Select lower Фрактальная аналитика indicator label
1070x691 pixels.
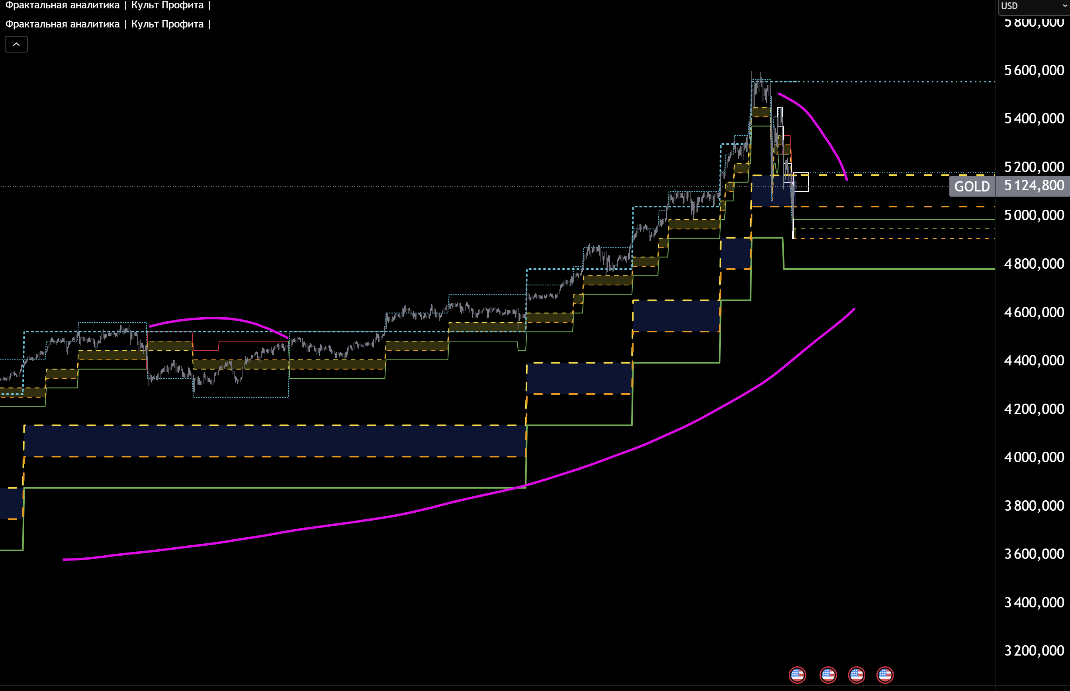[x=63, y=24]
